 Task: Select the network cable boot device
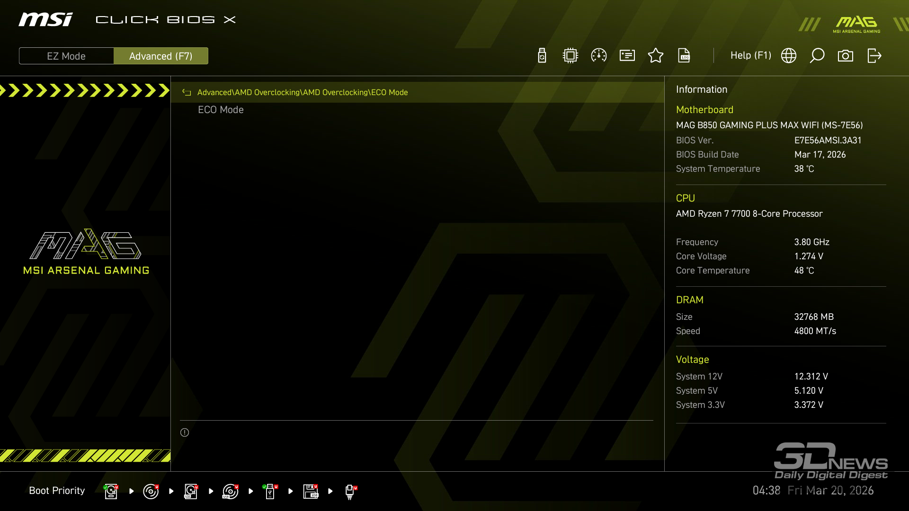pyautogui.click(x=350, y=491)
